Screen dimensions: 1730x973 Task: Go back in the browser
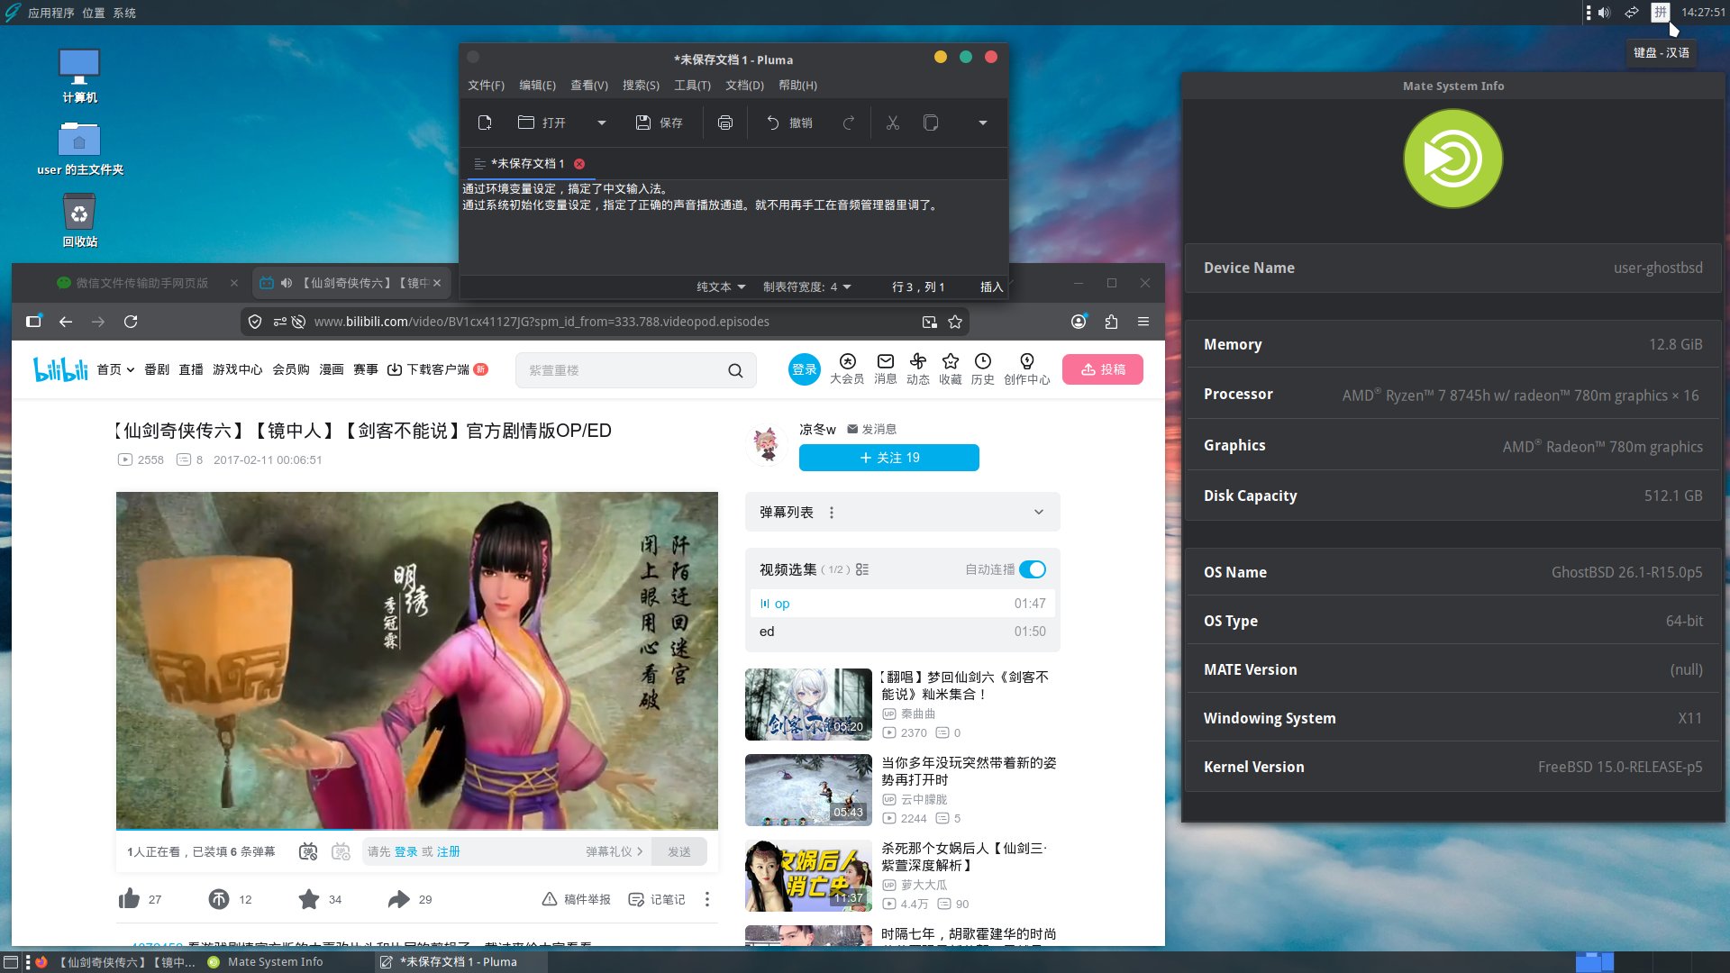pyautogui.click(x=66, y=322)
